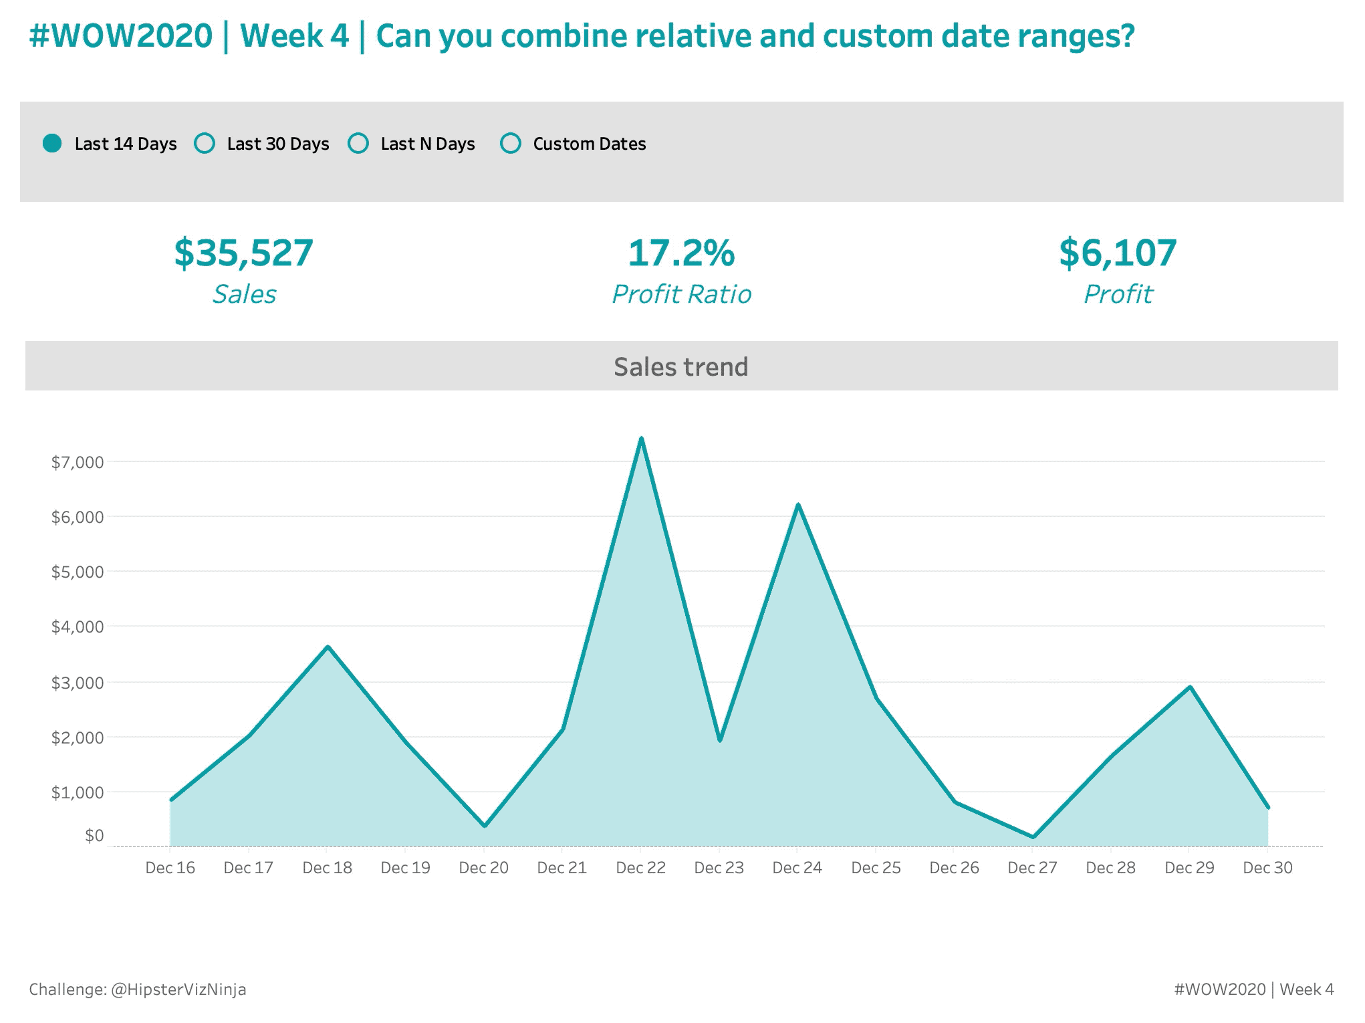Screen dimensions: 1365x1023
Task: Click the #WOW2020 | Week 4 footer text
Action: [x=1253, y=989]
